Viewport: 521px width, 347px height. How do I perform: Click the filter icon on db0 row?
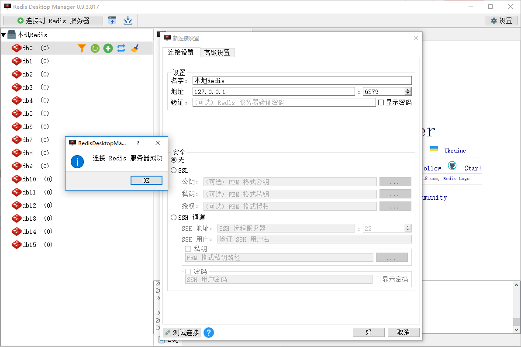click(x=82, y=48)
